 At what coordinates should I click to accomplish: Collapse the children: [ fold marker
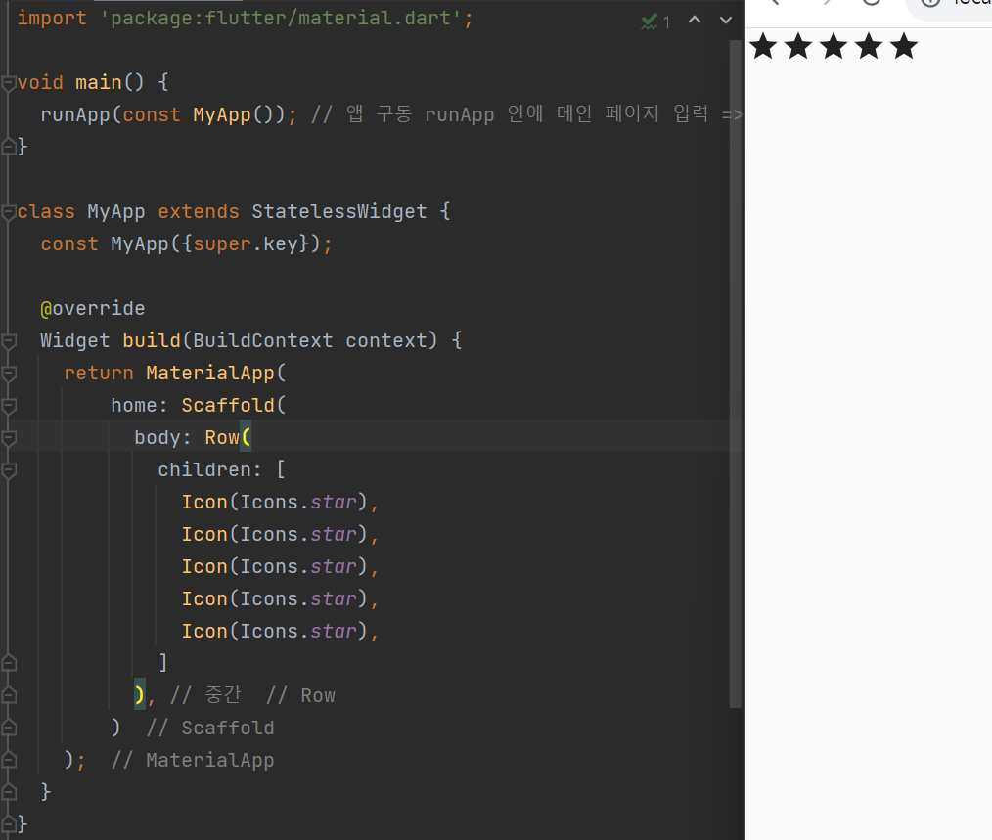pos(9,470)
